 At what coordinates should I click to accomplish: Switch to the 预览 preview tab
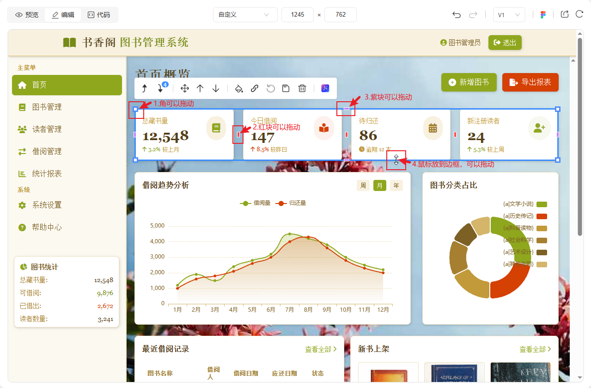pos(27,15)
